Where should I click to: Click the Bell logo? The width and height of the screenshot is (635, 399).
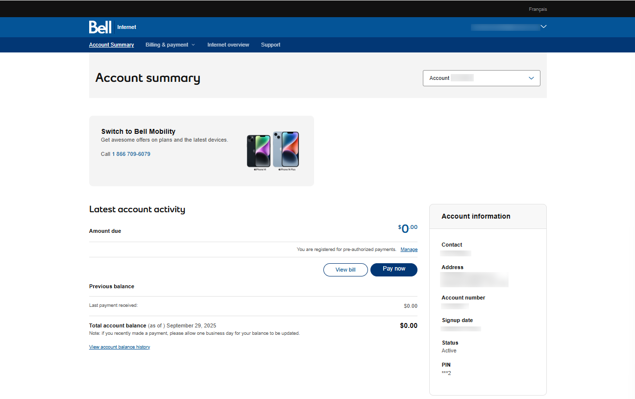point(100,27)
